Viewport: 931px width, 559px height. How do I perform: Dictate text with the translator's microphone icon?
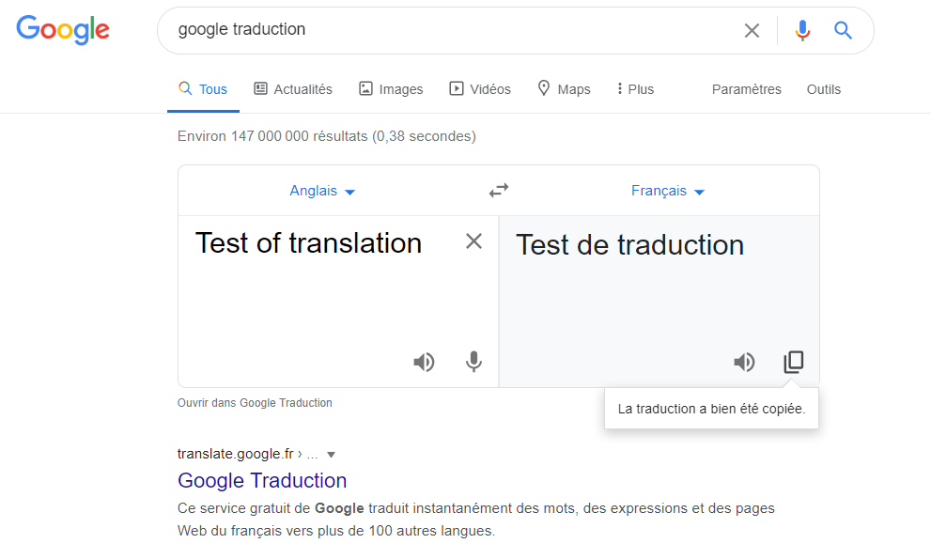(x=473, y=362)
